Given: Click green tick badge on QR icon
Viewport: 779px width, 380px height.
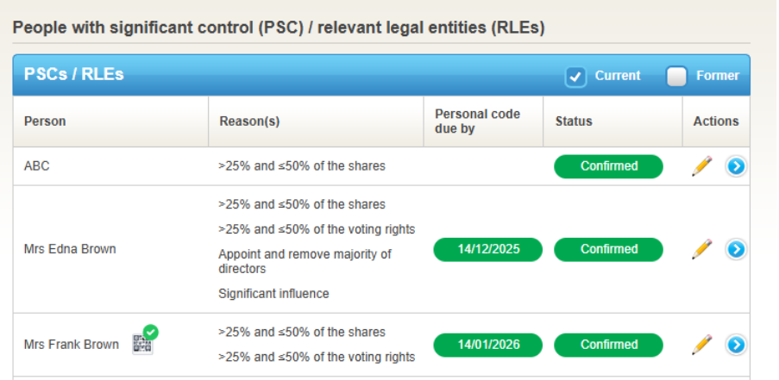Looking at the screenshot, I should (x=150, y=332).
